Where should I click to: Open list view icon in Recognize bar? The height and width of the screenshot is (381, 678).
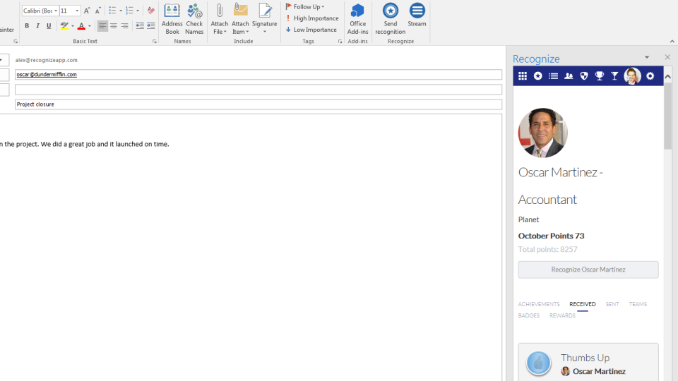point(553,76)
